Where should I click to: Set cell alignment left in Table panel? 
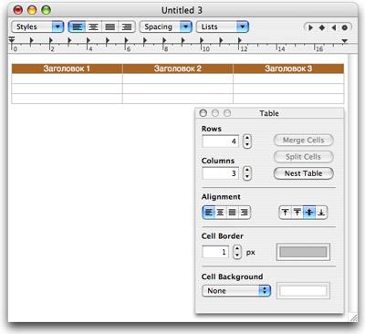[209, 213]
